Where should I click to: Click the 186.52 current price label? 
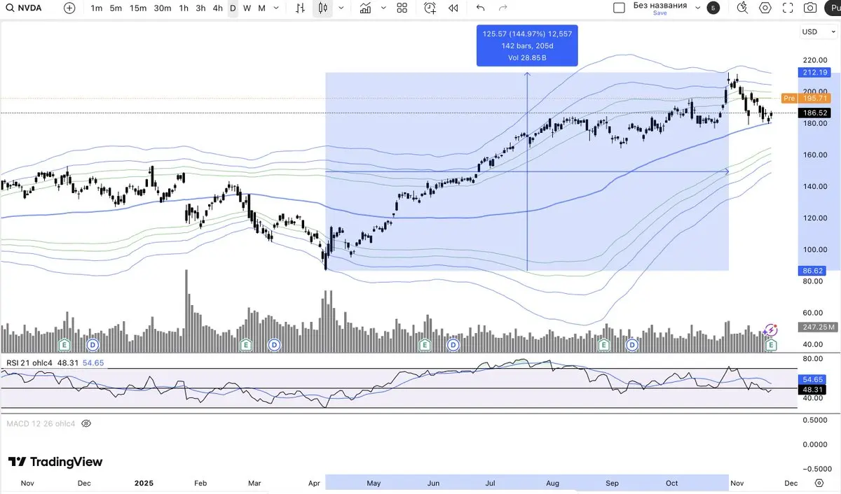813,113
